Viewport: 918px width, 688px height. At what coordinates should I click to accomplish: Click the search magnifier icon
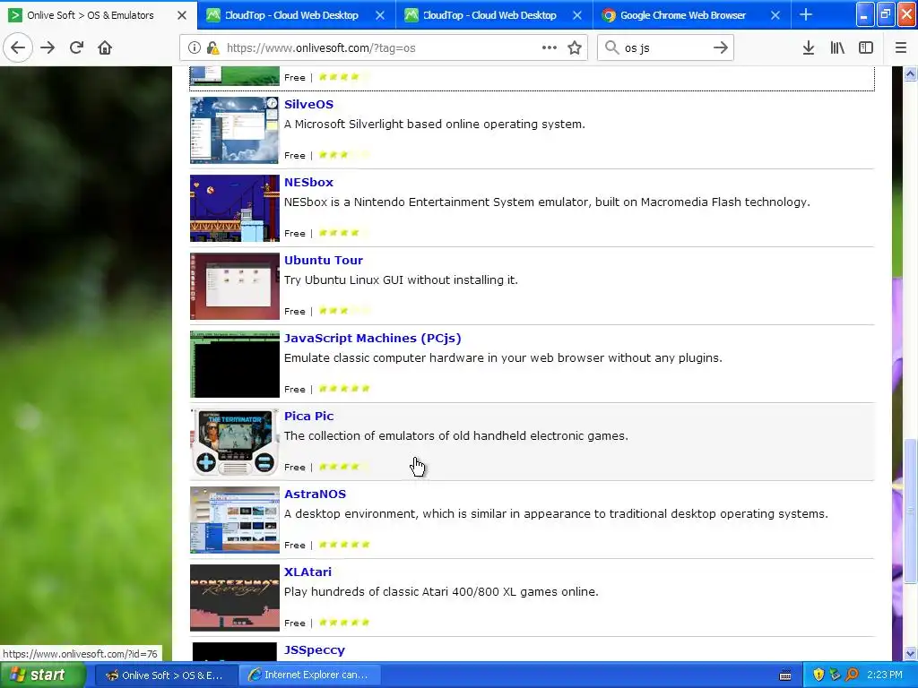(611, 47)
